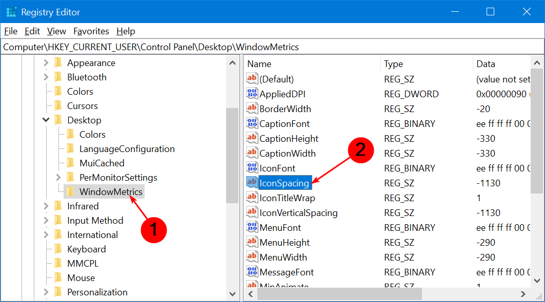The width and height of the screenshot is (545, 302).
Task: Expand the Input Method key
Action: [x=46, y=221]
